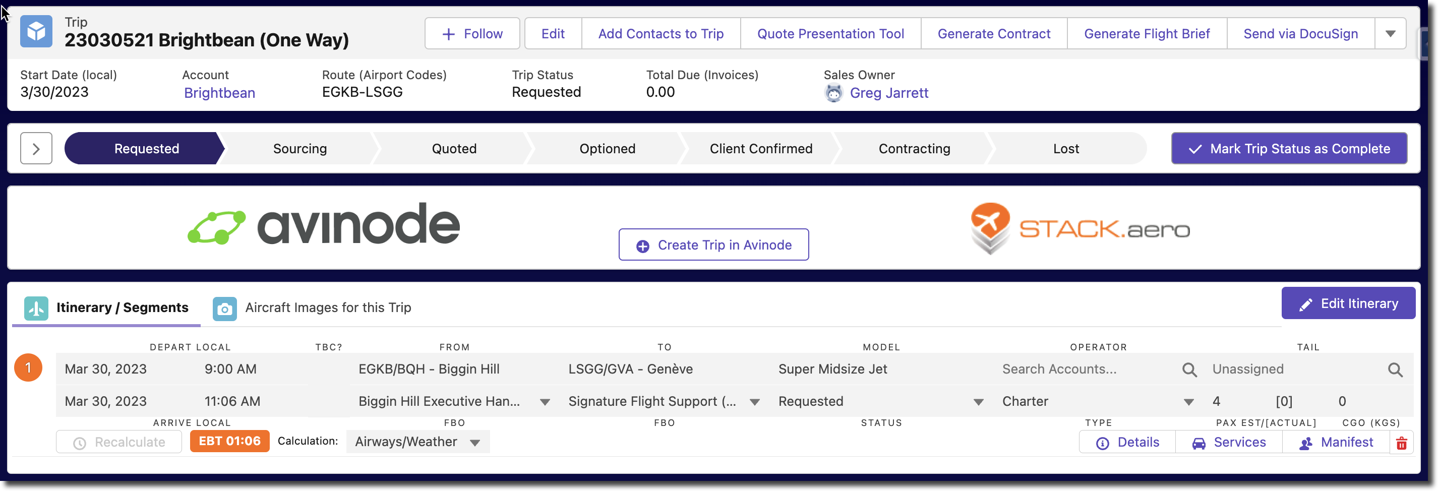Click the operator search magnifier icon
This screenshot has width=1438, height=491.
[1189, 370]
